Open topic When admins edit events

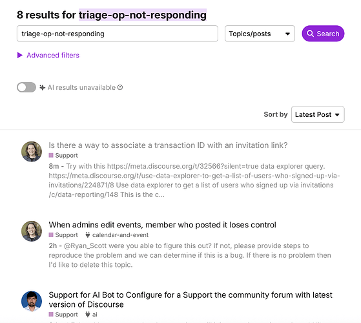click(x=162, y=225)
